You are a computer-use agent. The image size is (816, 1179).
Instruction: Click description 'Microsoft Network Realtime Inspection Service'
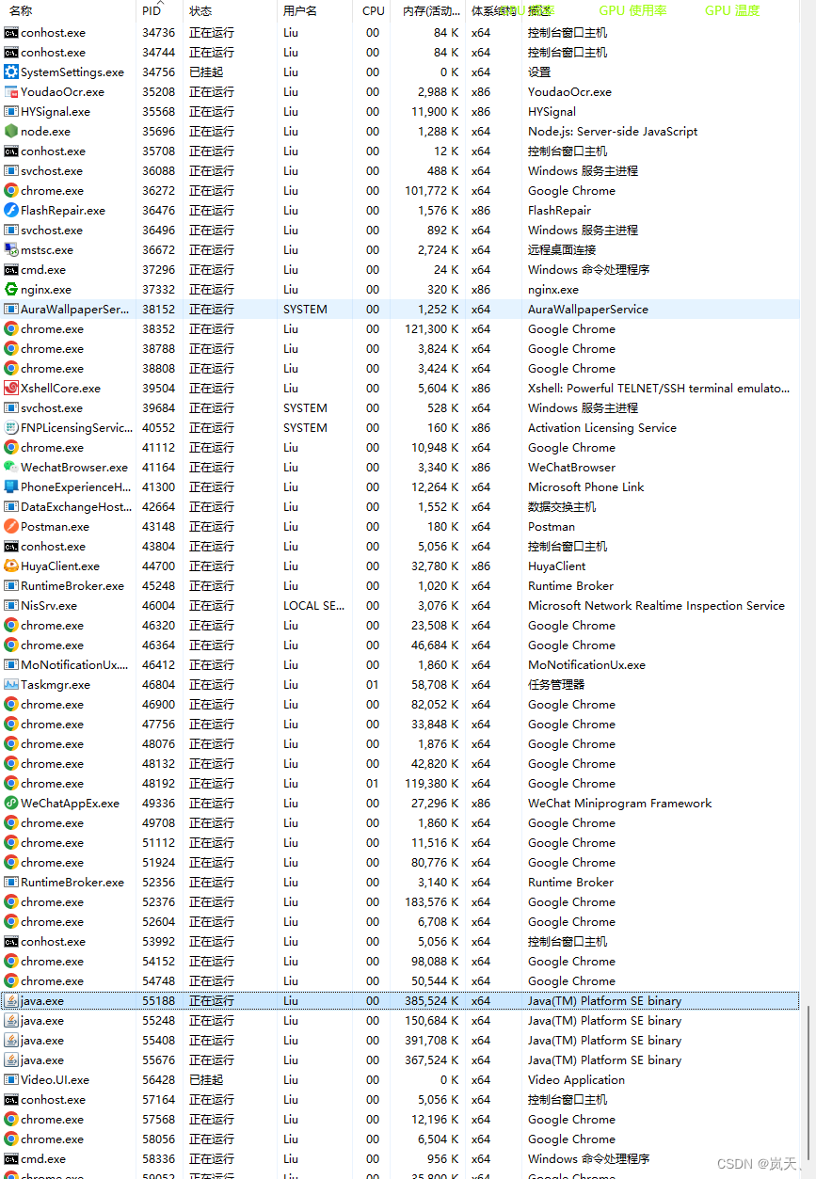click(656, 606)
